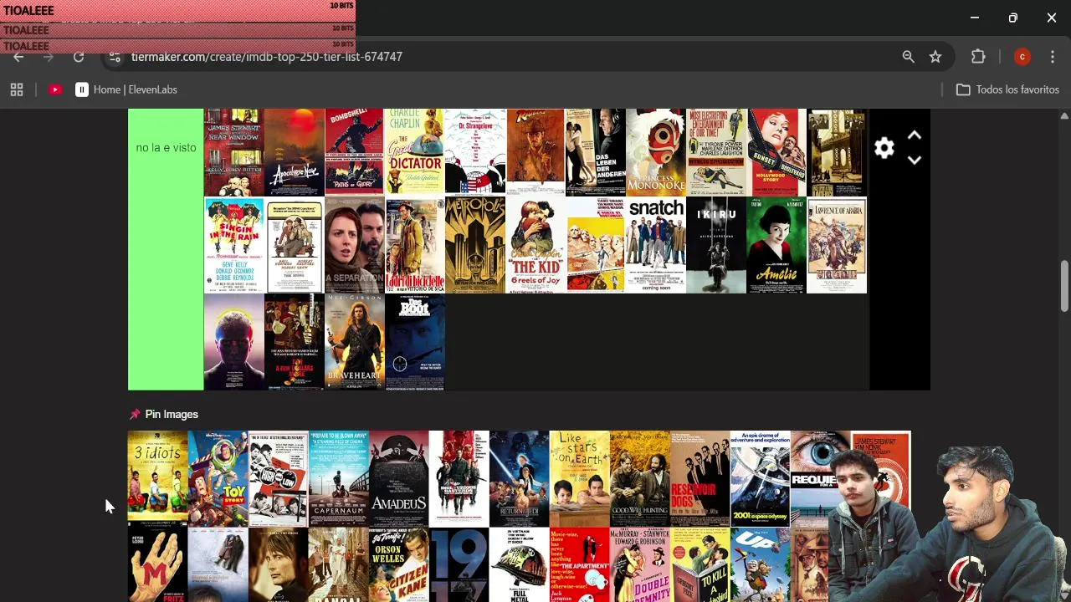View site information icon in address bar
Screen dimensions: 1071x602
[115, 57]
